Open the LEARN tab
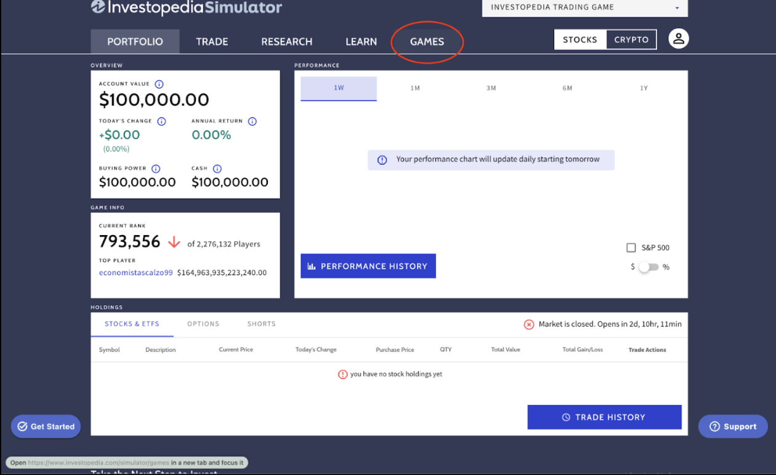This screenshot has width=776, height=475. [361, 42]
